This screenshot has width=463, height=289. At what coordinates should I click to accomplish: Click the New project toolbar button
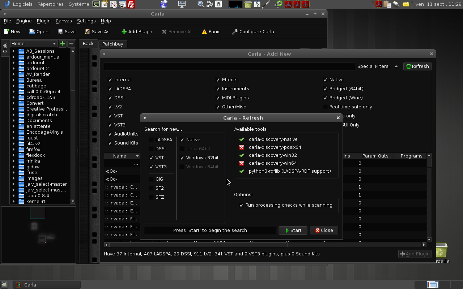click(x=12, y=32)
